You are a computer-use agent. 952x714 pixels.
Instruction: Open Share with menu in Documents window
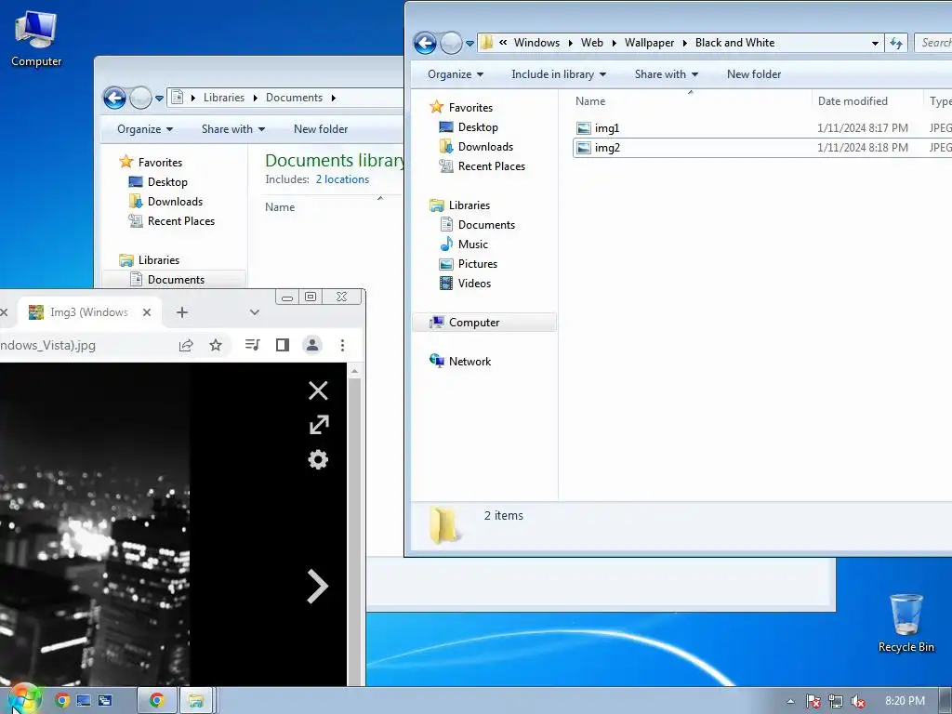click(233, 128)
